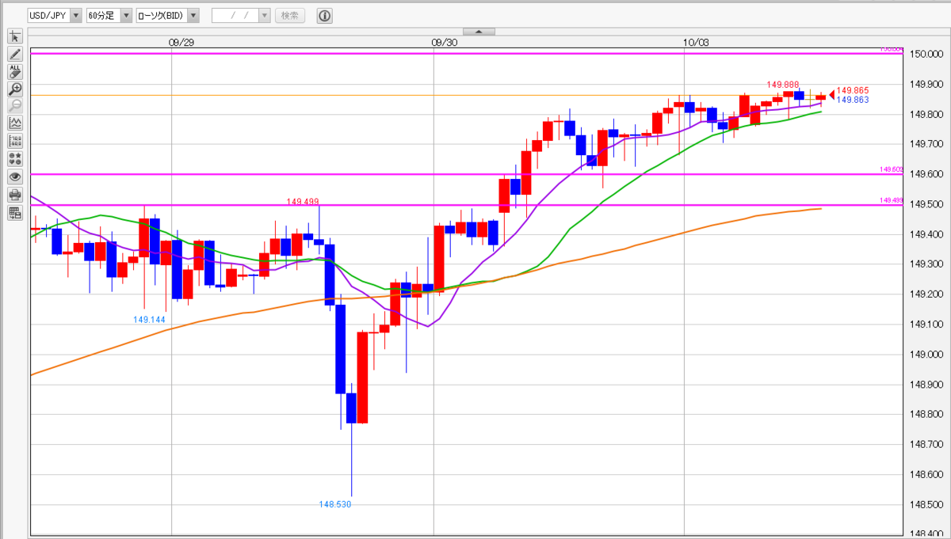951x539 pixels.
Task: Open the information icon in top toolbar
Action: [324, 16]
